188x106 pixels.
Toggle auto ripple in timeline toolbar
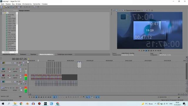click(92, 97)
